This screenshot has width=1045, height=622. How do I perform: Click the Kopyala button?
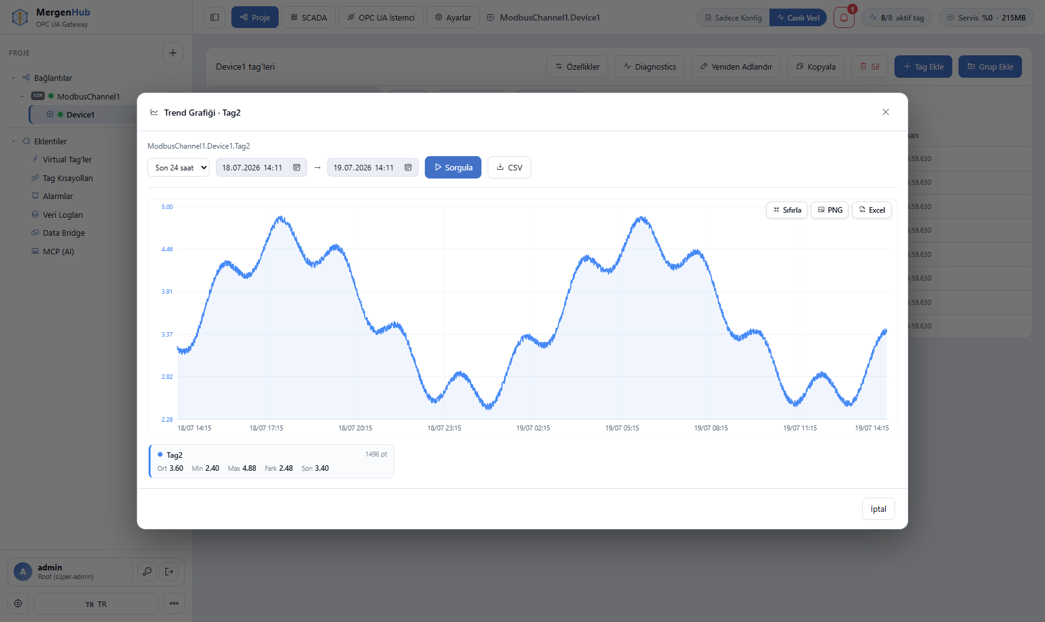point(815,67)
